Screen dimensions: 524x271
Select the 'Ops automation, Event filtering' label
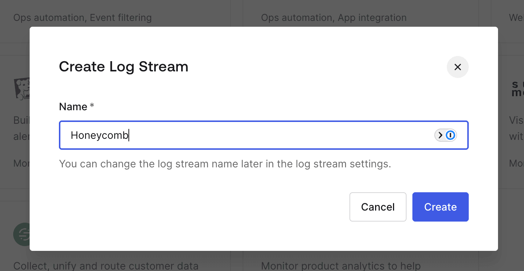click(82, 17)
